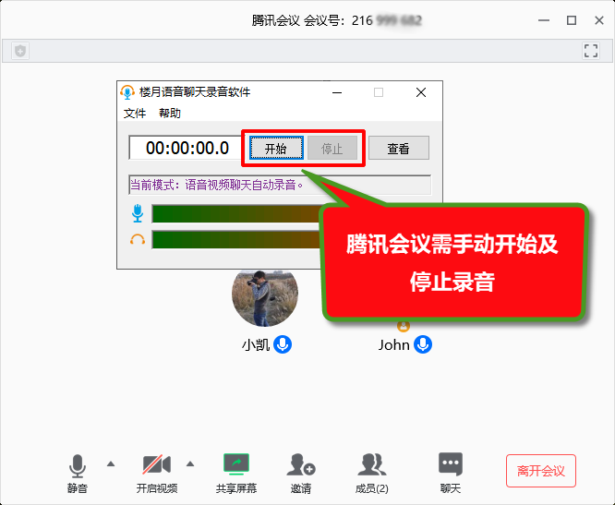Image resolution: width=615 pixels, height=505 pixels.
Task: Click the participant name John
Action: pyautogui.click(x=393, y=345)
